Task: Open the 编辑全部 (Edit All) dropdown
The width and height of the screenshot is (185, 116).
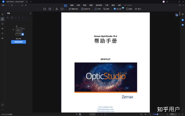Action: tap(74, 9)
